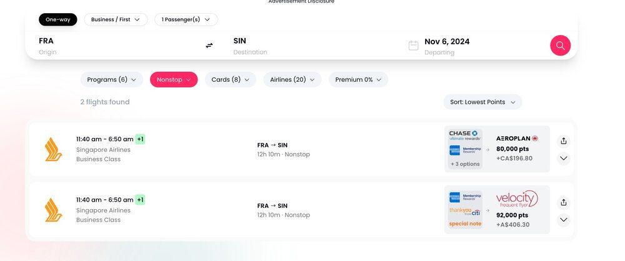Viewport: 625px width, 261px height.
Task: Click Singapore Airlines logo on second flight
Action: 54,210
